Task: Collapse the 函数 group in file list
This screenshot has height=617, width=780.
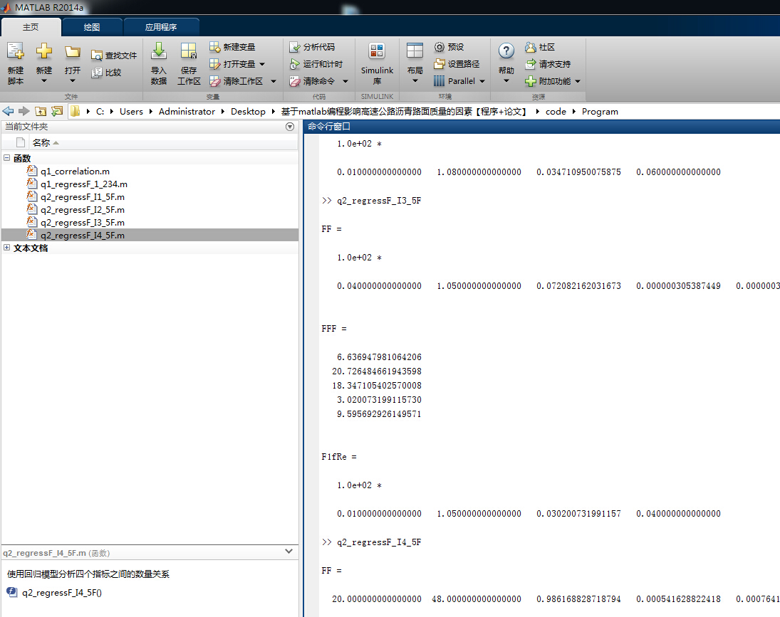Action: (7, 158)
